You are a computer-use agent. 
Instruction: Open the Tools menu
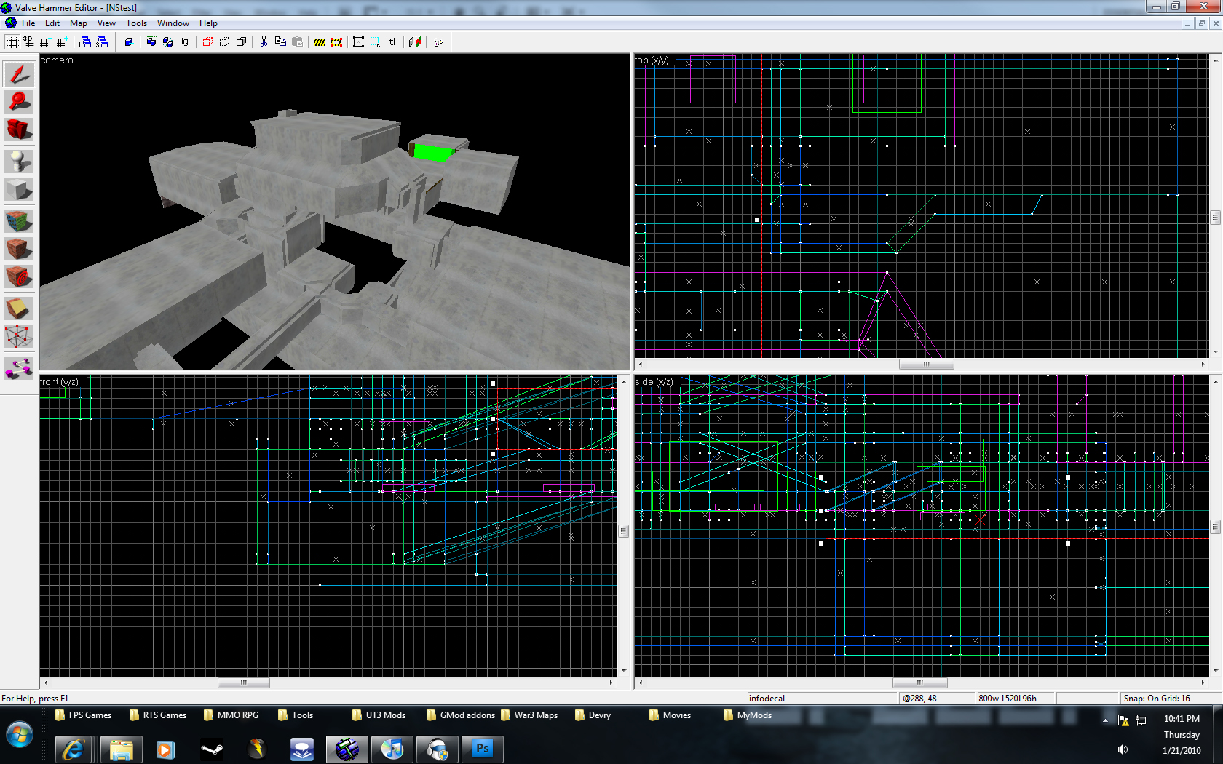click(136, 23)
